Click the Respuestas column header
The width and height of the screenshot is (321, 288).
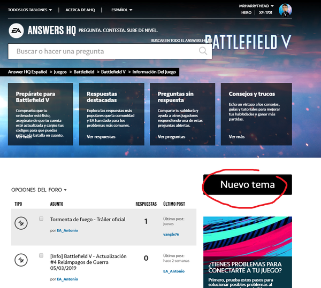pos(146,204)
